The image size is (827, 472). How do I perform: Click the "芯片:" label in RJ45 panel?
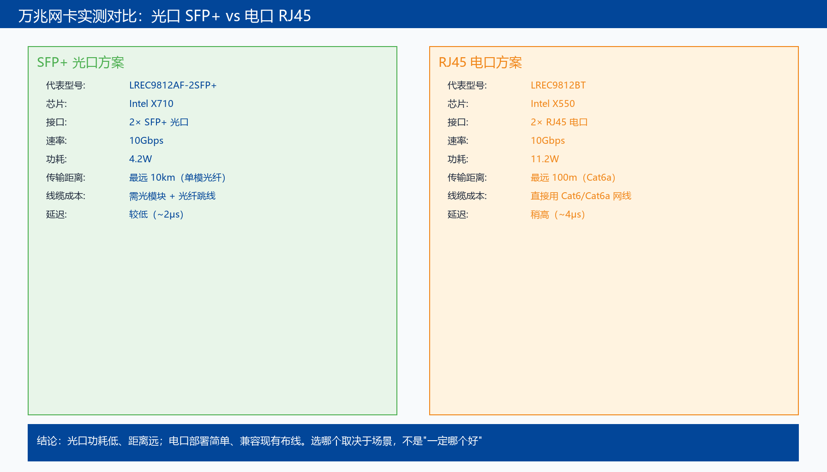458,104
